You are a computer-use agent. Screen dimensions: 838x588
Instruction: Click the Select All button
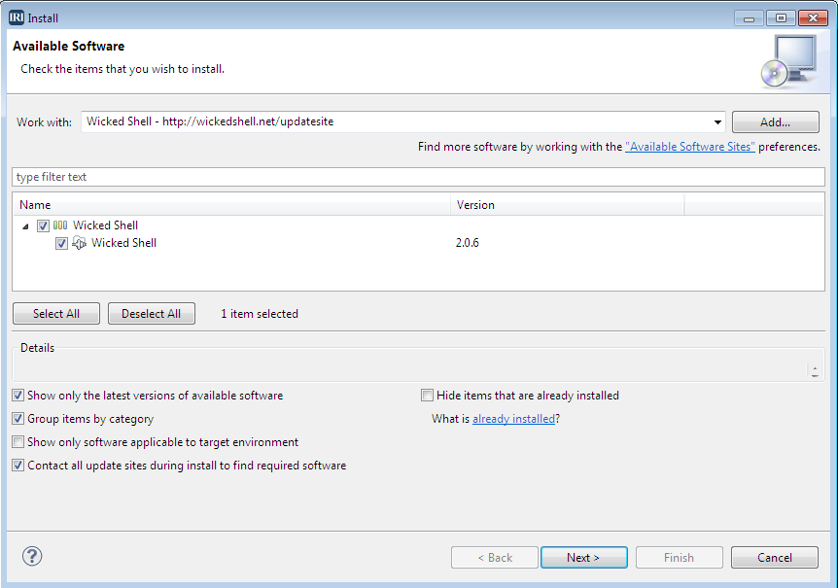pyautogui.click(x=56, y=314)
